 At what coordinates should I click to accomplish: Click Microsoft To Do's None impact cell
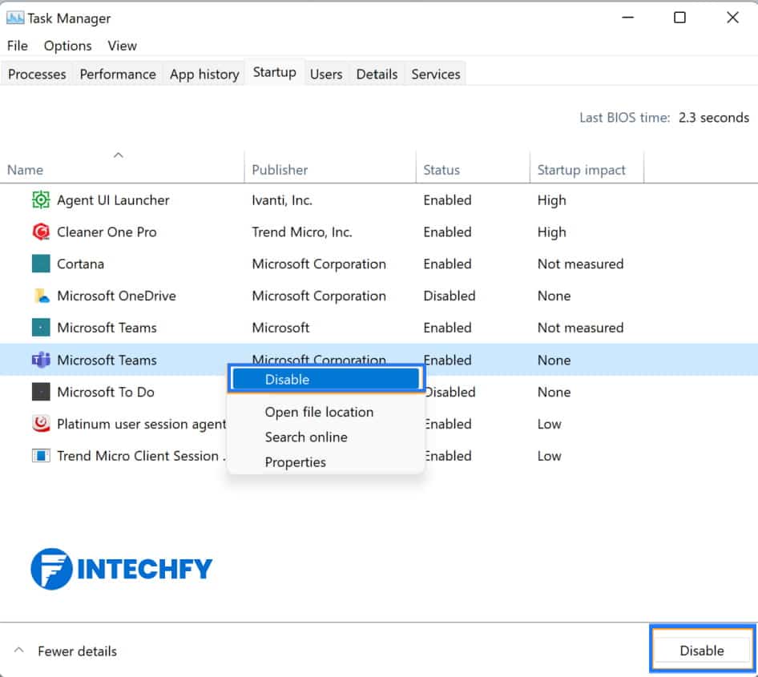[554, 392]
